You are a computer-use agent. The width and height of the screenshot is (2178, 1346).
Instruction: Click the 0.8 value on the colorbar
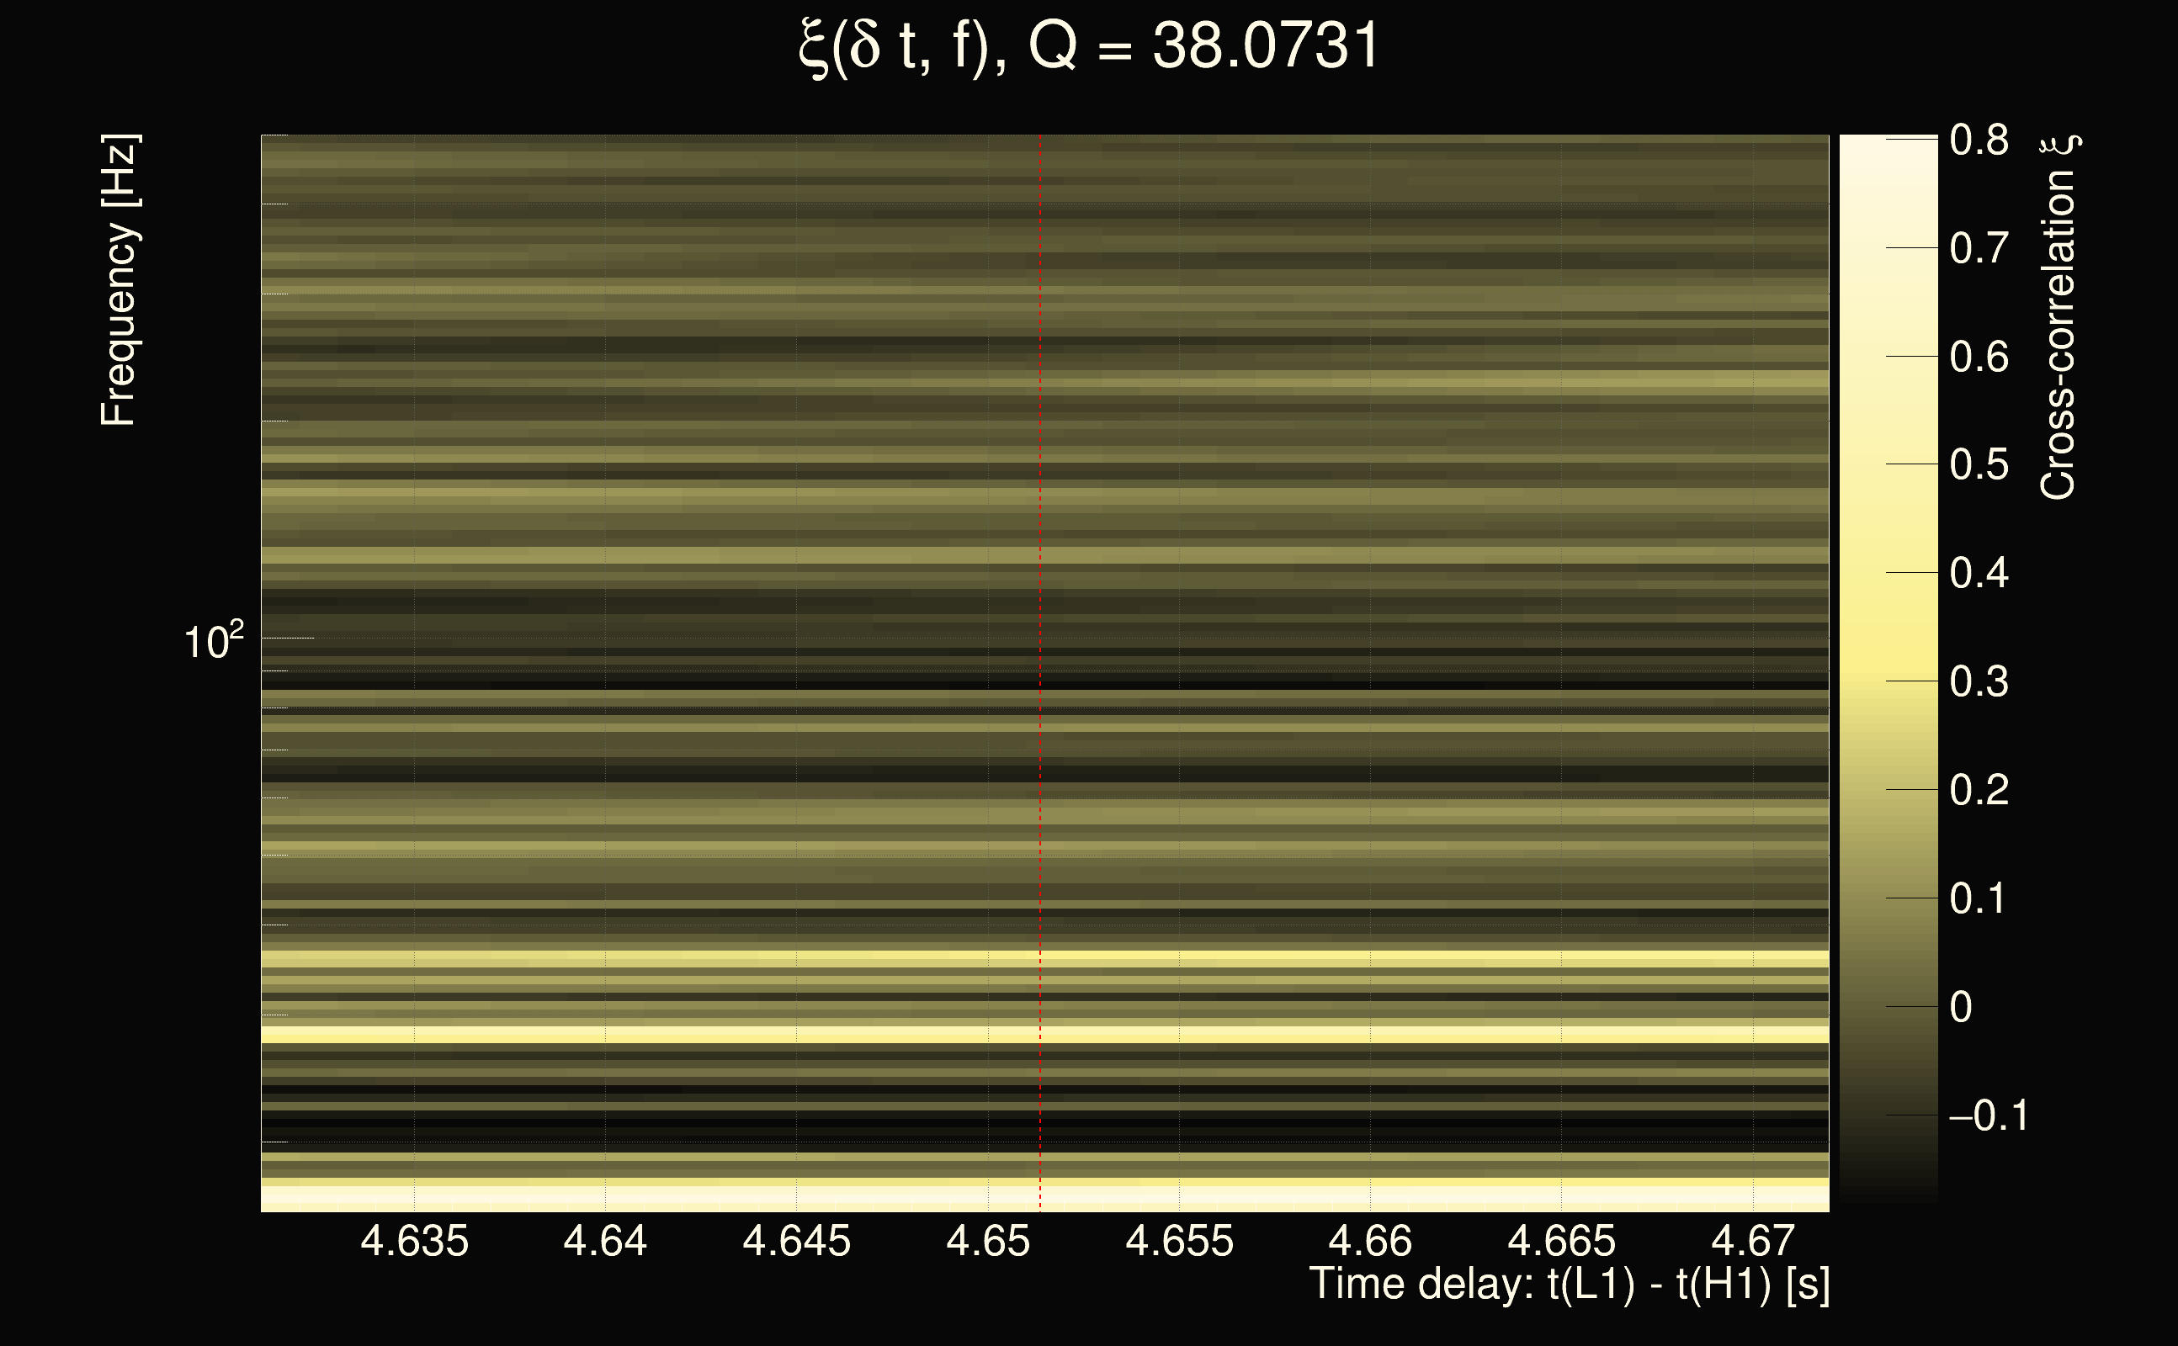click(x=1979, y=140)
